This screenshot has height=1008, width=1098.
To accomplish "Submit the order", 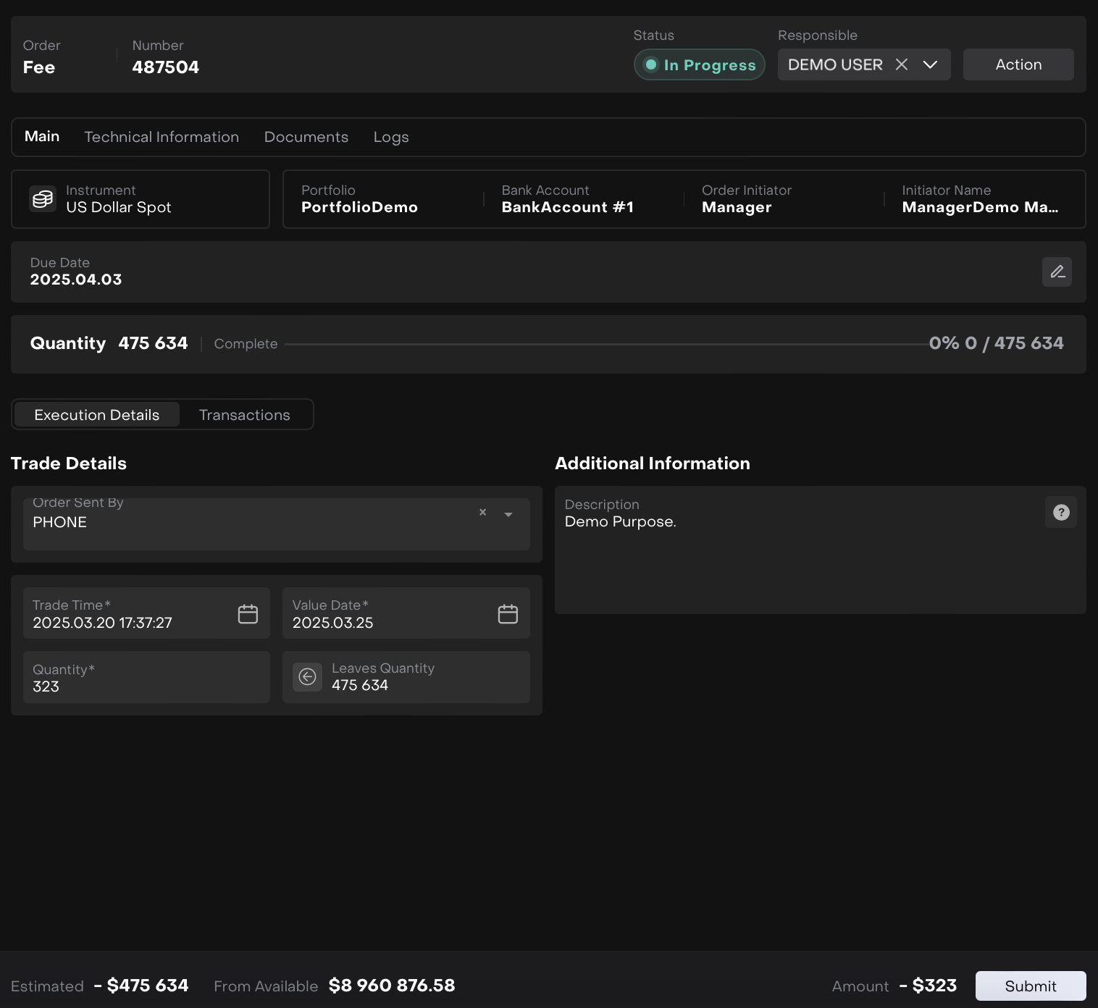I will click(1030, 986).
